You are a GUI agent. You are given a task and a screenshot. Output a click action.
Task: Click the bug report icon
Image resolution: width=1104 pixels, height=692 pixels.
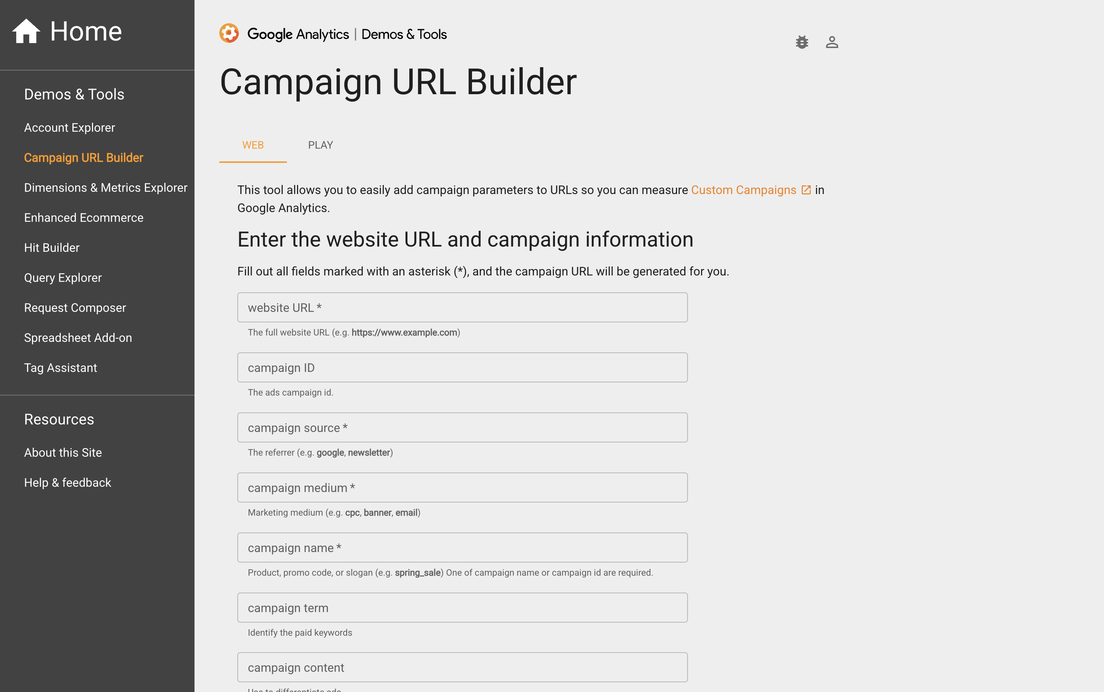tap(802, 42)
